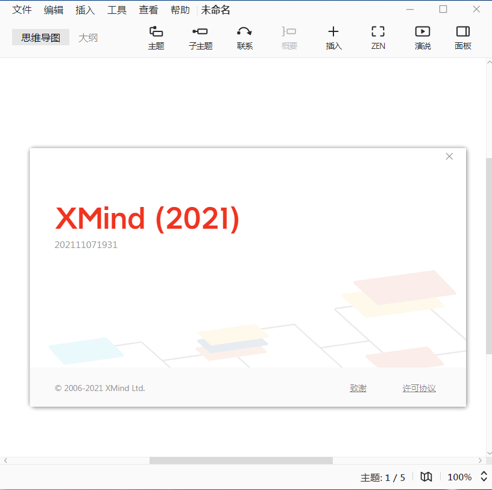Click vertical scrollbar down arrow

point(489,453)
